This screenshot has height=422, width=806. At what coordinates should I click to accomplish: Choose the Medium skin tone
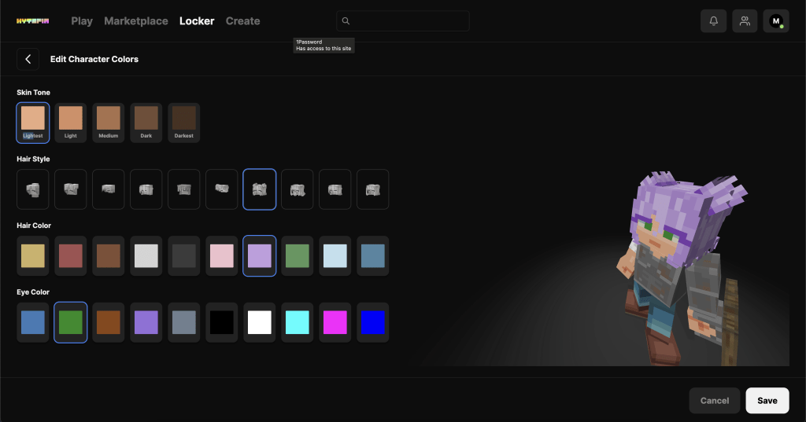(x=109, y=123)
